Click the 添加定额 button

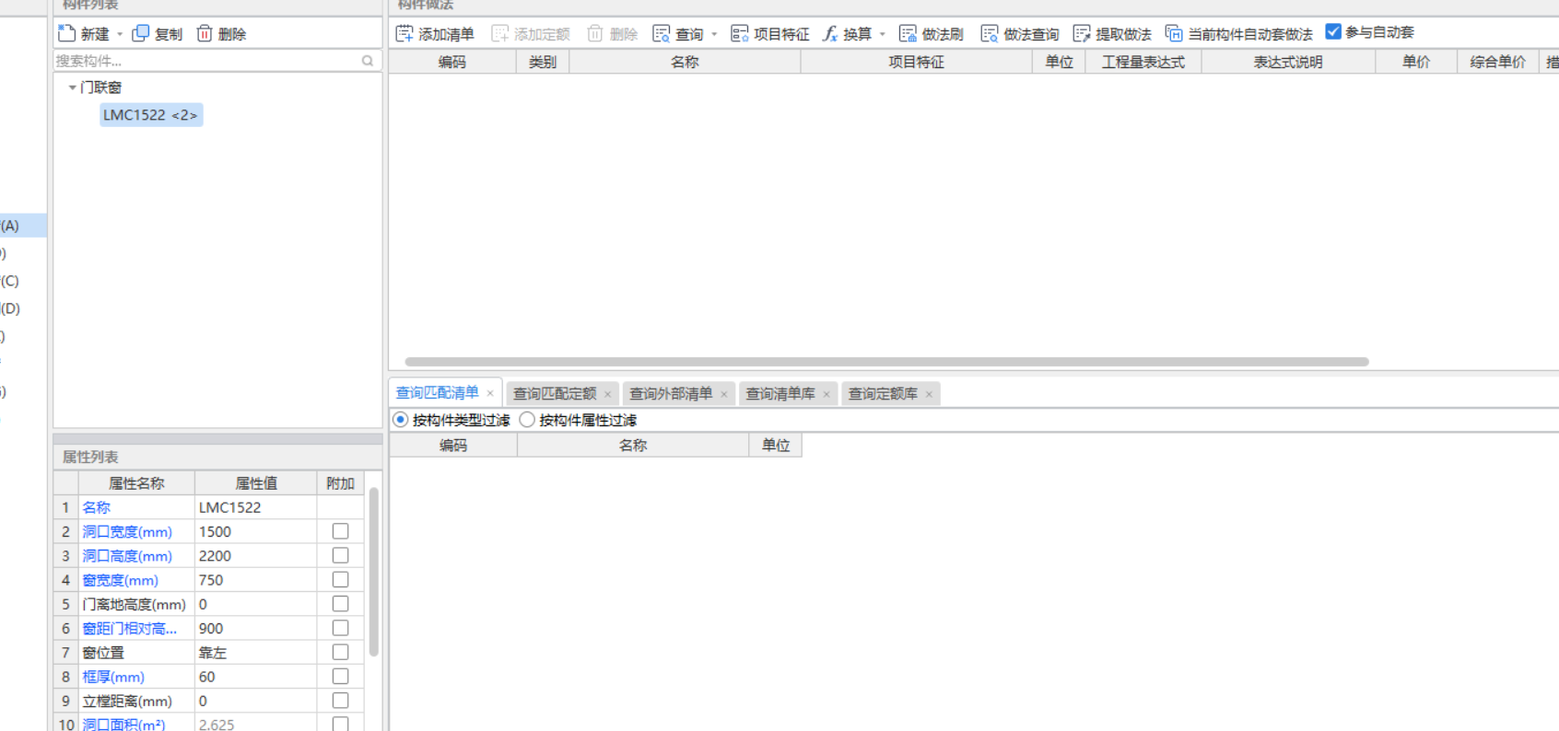click(531, 34)
